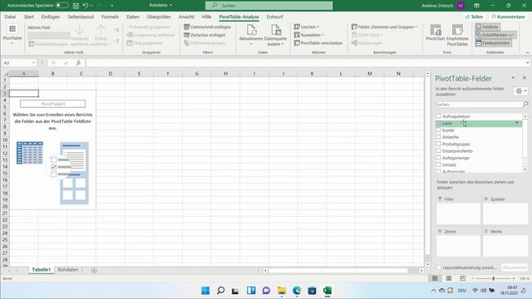Image resolution: width=532 pixels, height=299 pixels.
Task: Open the Land field dropdown arrow
Action: tap(517, 123)
